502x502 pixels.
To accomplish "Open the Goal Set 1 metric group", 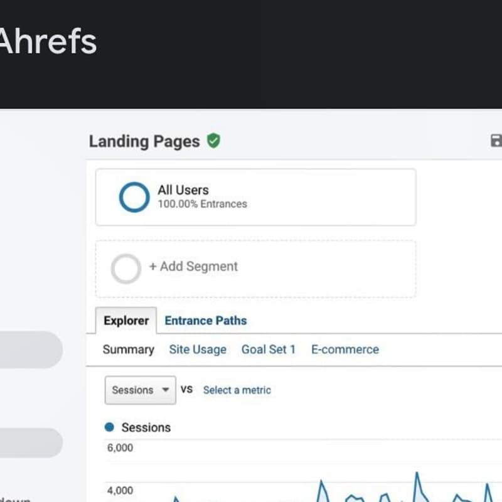I will click(x=269, y=350).
